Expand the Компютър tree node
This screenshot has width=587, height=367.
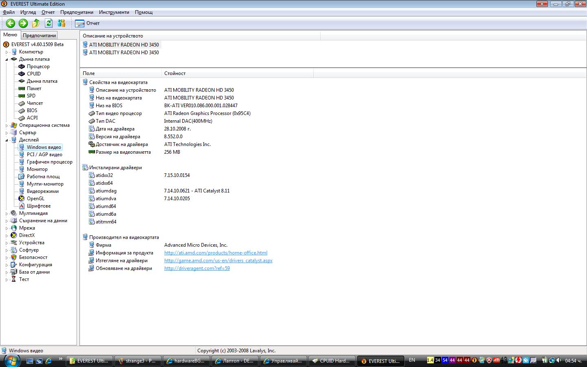(x=7, y=52)
